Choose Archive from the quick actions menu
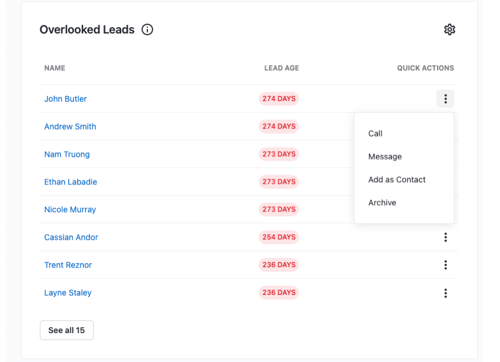 coord(382,203)
